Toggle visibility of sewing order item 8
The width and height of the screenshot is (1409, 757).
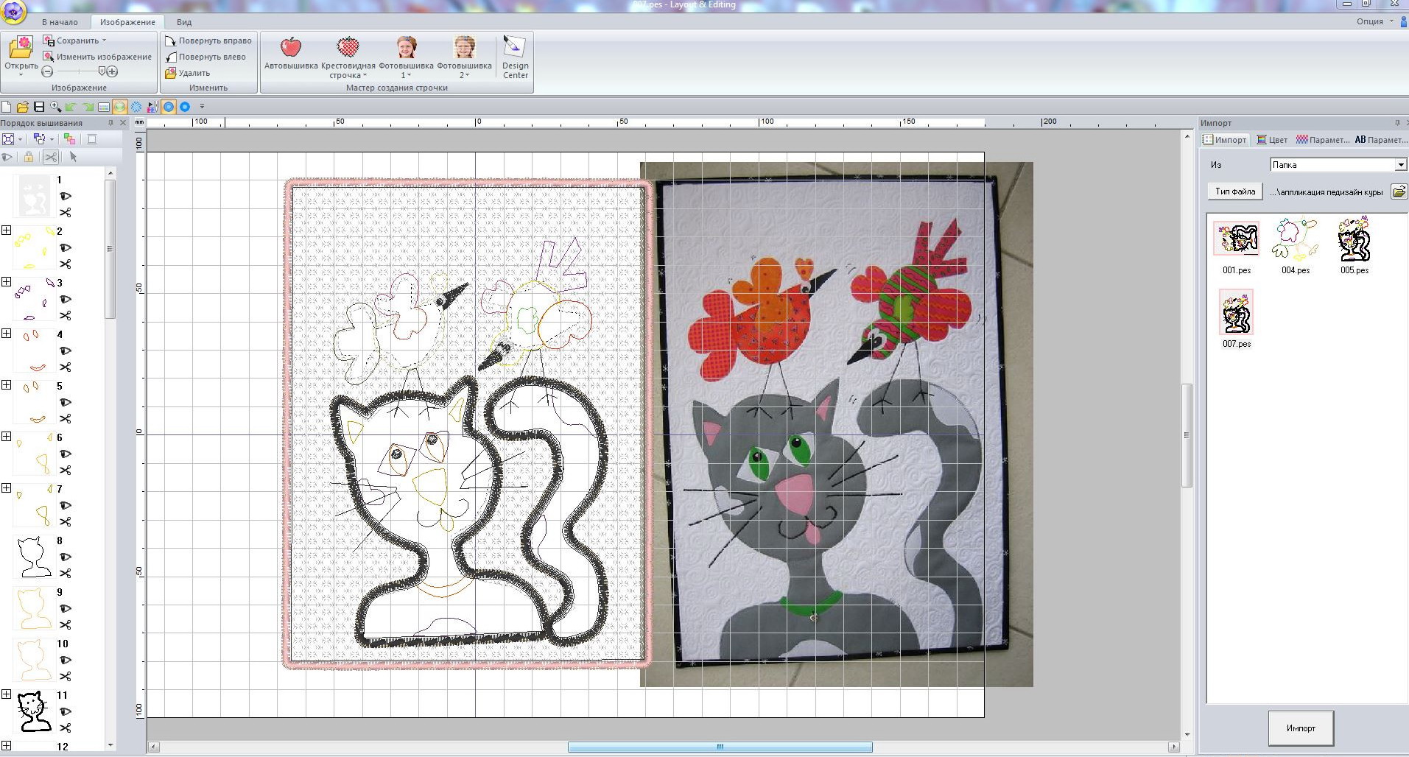66,557
